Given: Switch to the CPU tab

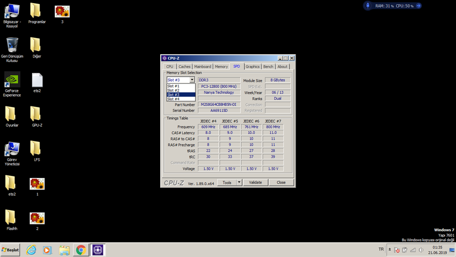Looking at the screenshot, I should tap(170, 66).
